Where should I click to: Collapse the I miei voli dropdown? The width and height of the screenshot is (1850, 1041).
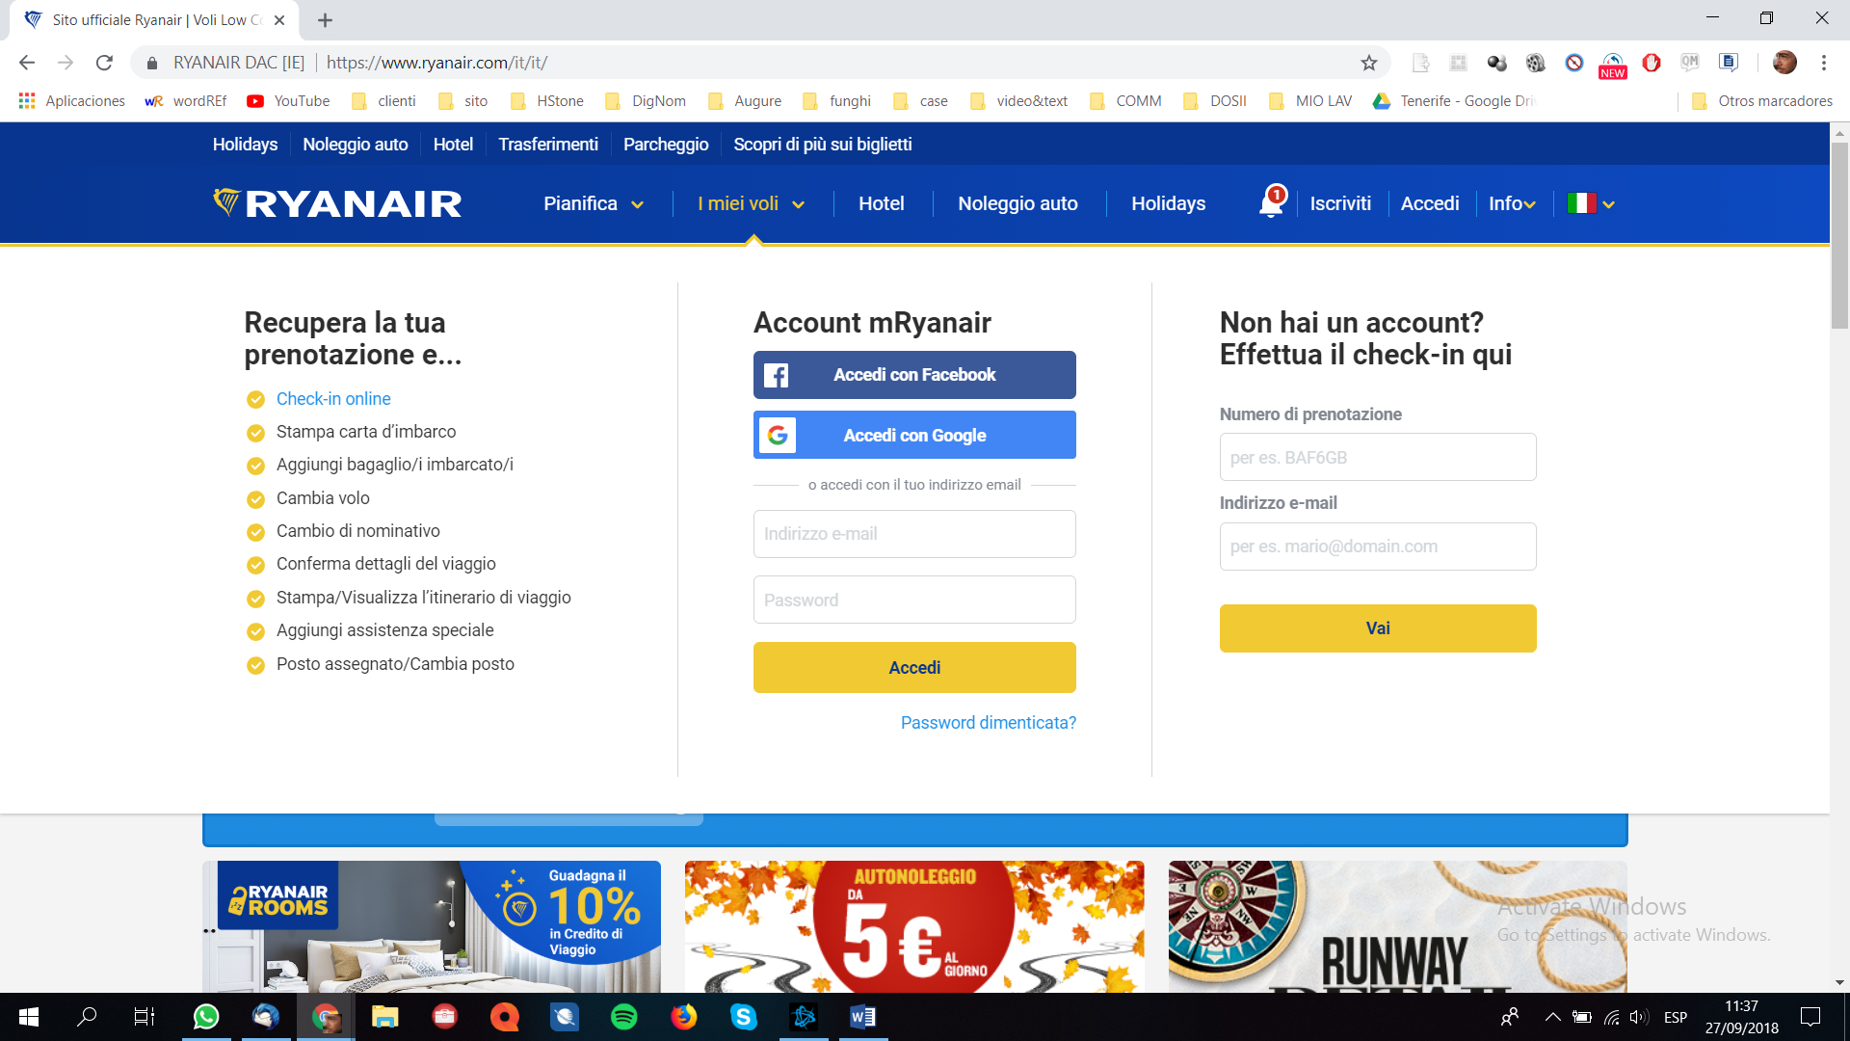[x=752, y=203]
